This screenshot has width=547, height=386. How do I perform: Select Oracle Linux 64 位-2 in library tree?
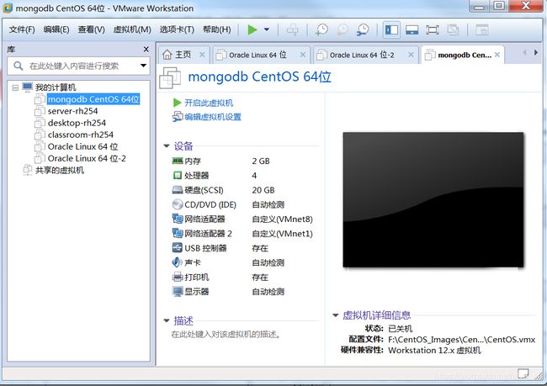point(87,159)
